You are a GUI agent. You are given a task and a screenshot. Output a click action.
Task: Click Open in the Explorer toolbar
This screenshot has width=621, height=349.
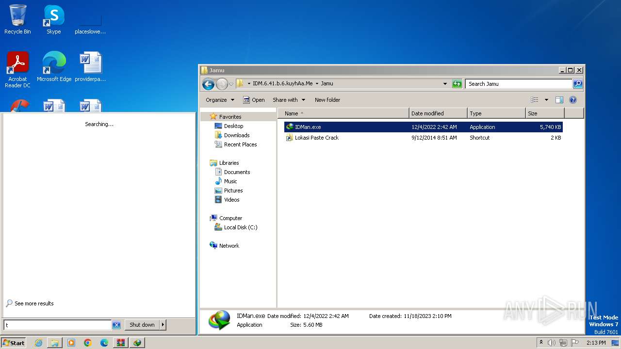(254, 100)
